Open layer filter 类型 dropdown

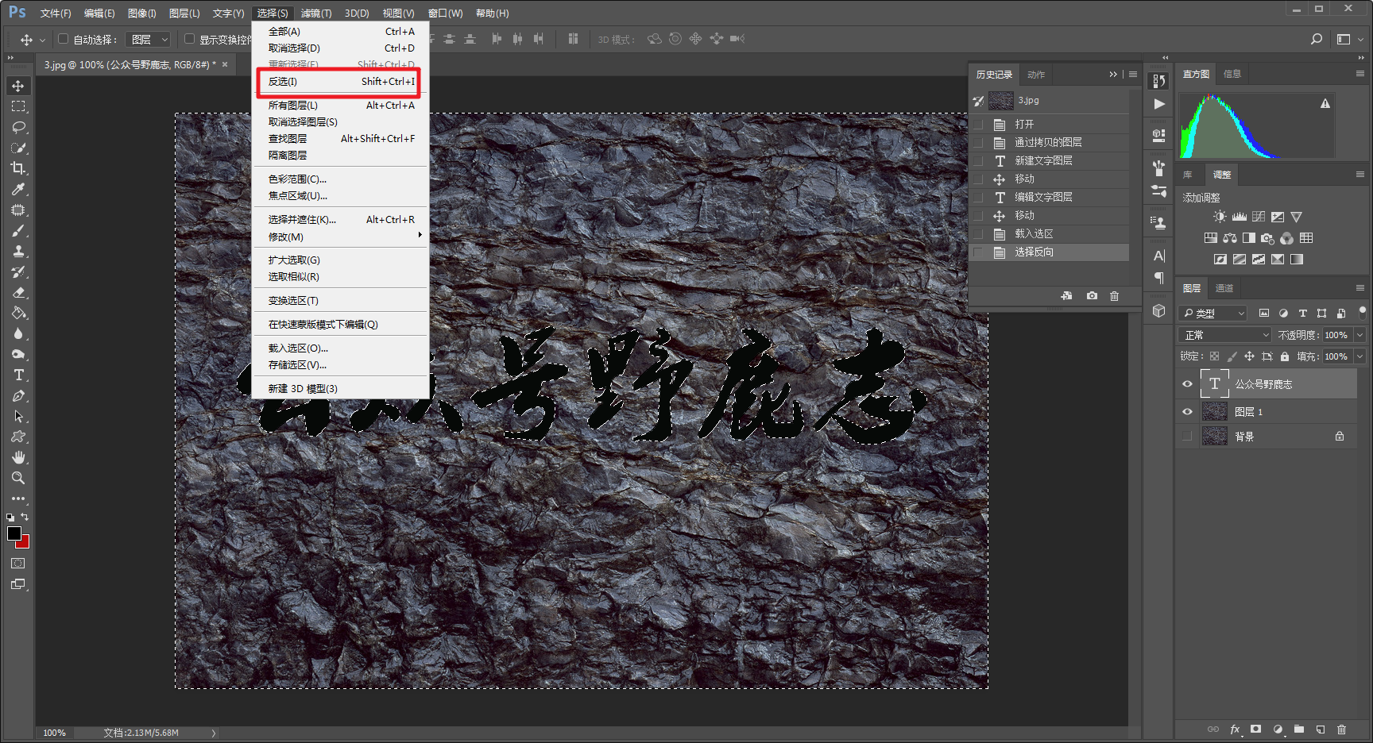(x=1212, y=313)
